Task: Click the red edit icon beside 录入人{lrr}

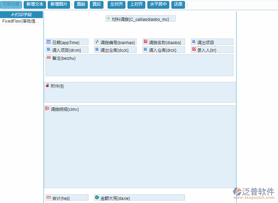Action: (194, 49)
